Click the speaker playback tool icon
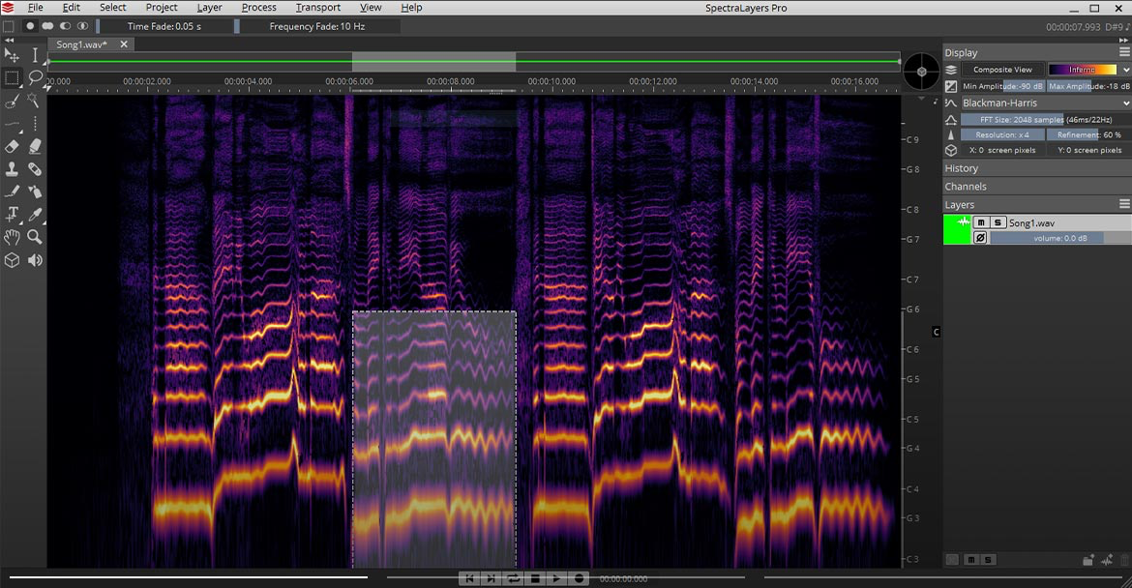Viewport: 1132px width, 588px height. (x=35, y=260)
